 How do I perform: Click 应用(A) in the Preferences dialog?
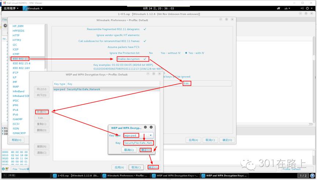click(x=193, y=140)
